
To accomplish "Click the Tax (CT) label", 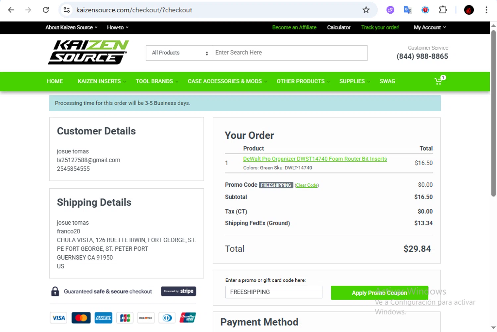I will [236, 211].
